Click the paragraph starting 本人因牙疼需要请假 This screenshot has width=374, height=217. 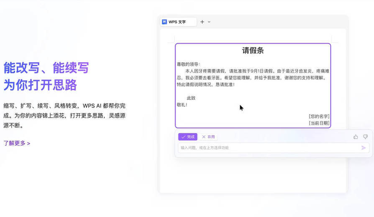[x=253, y=74]
